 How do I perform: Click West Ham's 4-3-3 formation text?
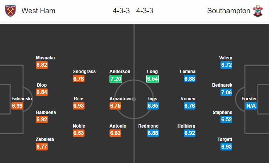pyautogui.click(x=121, y=11)
